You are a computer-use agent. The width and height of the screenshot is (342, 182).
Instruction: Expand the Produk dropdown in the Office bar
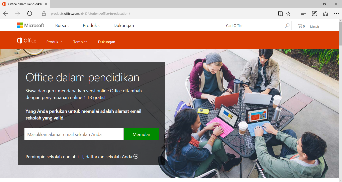coord(54,42)
